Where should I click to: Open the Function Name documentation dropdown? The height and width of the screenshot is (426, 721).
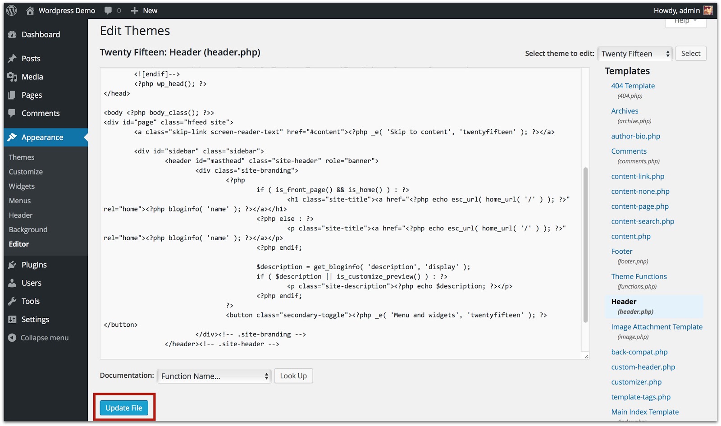[214, 376]
